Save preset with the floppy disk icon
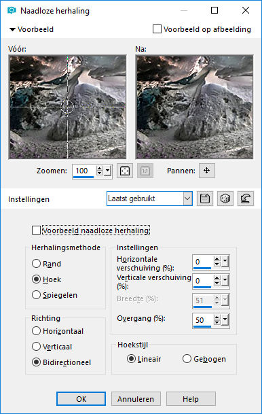 tap(205, 199)
